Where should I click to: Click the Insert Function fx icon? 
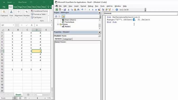(32, 25)
